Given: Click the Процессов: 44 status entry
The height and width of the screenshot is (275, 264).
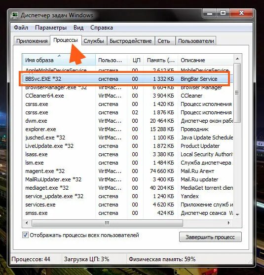Looking at the screenshot, I should (x=31, y=259).
